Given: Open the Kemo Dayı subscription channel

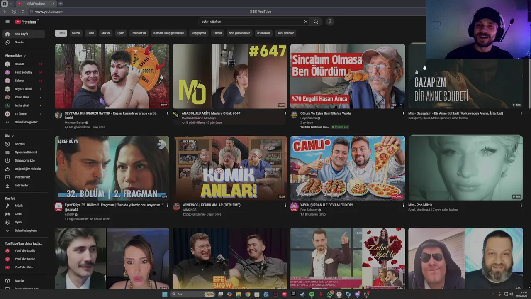Looking at the screenshot, I should 23,97.
